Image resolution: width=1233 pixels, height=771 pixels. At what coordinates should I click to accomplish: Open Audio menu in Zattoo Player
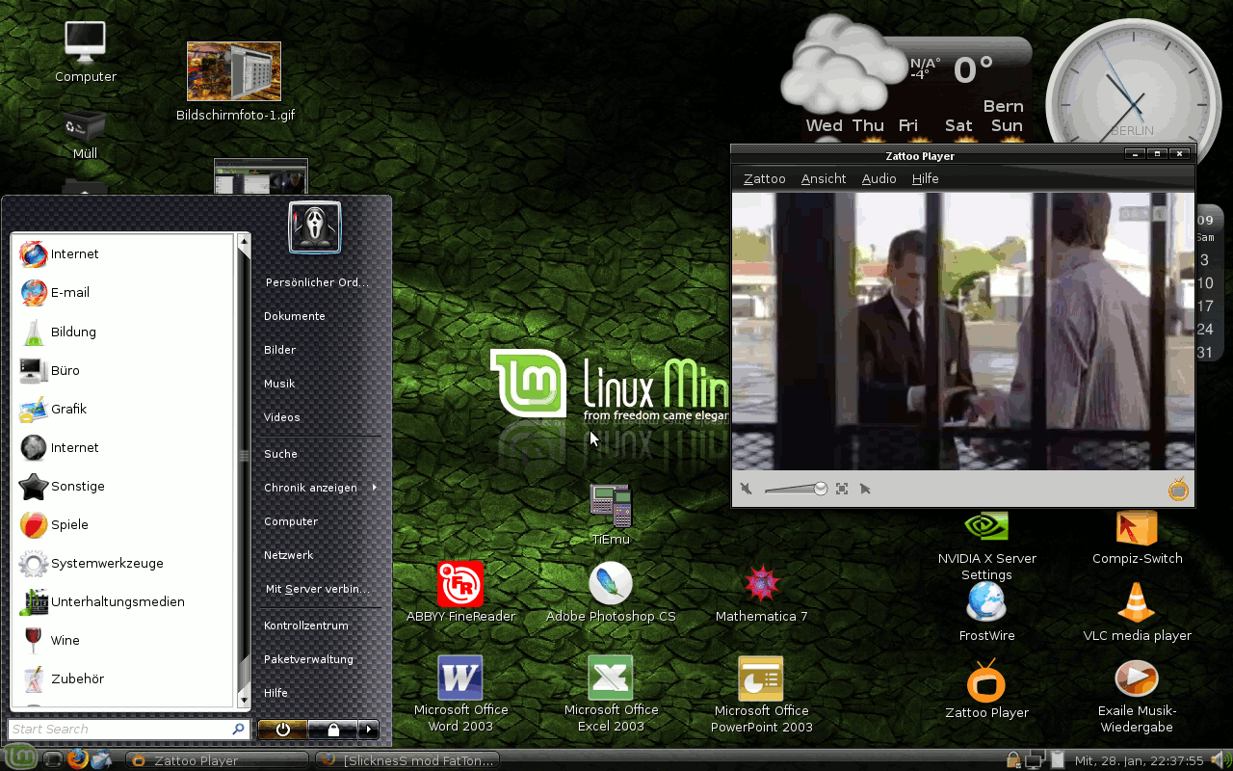(879, 179)
